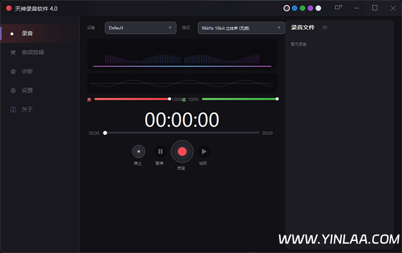Open the 关于 about section
This screenshot has height=253, width=402.
pyautogui.click(x=40, y=110)
